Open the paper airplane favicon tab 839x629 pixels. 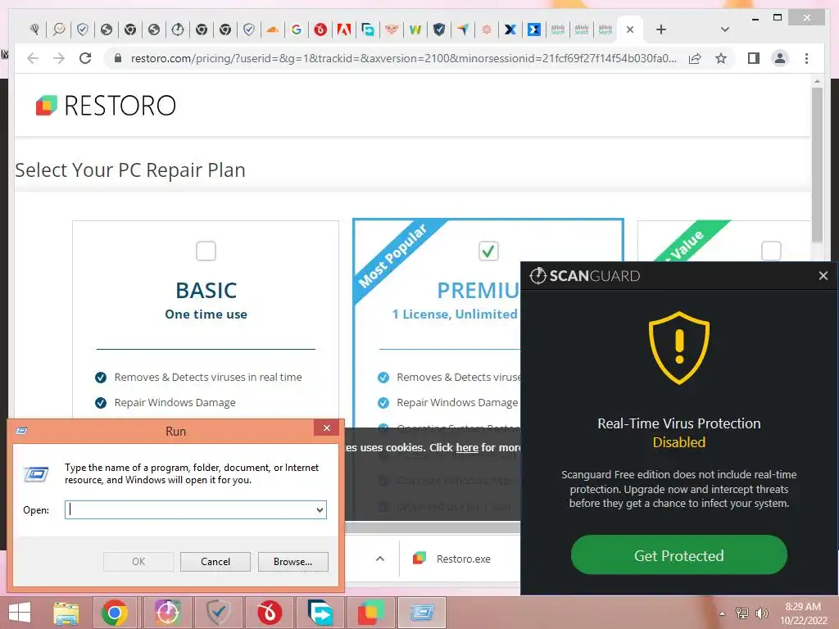[463, 30]
